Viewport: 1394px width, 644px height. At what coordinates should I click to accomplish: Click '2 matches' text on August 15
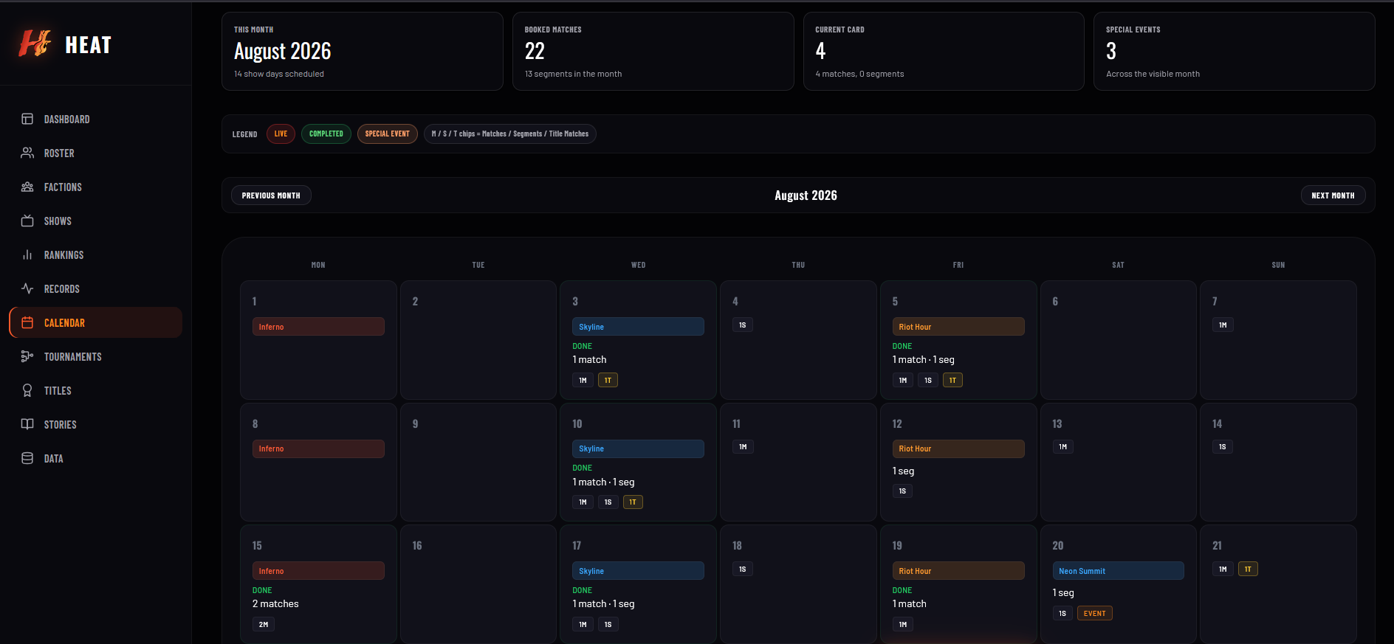(275, 604)
